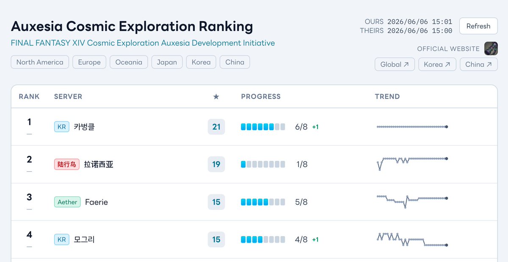
Task: Click the trend sparkline for 모그리
Action: 411,240
